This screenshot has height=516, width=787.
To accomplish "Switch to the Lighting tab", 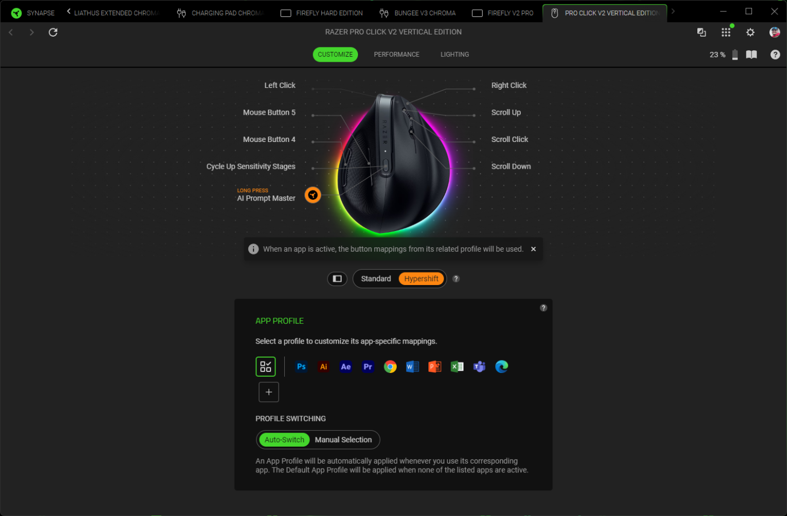I will coord(455,55).
